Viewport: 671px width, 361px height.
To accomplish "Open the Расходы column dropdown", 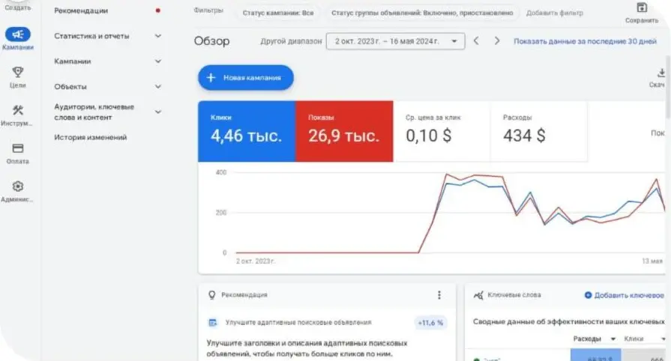I will (x=613, y=339).
